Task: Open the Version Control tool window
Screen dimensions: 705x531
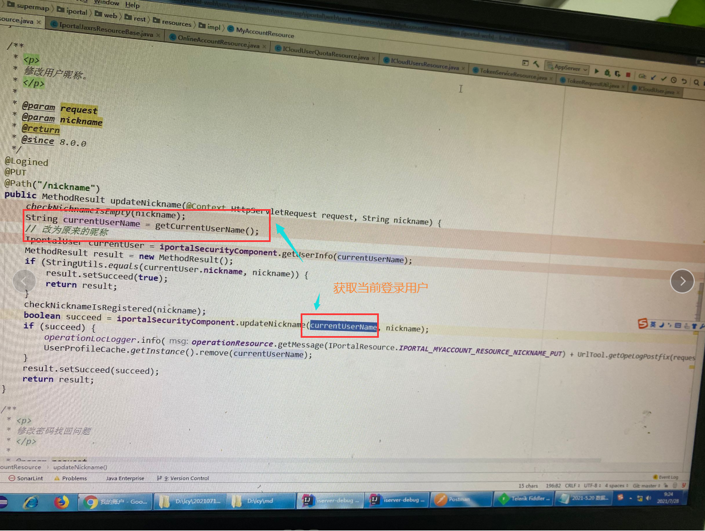Action: click(x=186, y=478)
